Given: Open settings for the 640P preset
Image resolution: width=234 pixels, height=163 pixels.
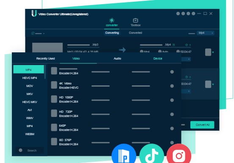Looking at the screenshot, I should pyautogui.click(x=172, y=128).
